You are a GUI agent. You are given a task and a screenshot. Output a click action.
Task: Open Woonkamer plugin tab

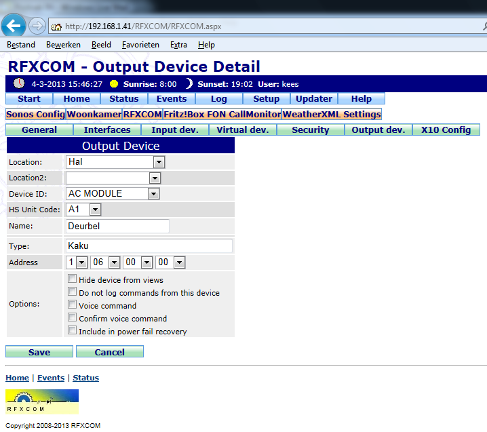[x=94, y=115]
